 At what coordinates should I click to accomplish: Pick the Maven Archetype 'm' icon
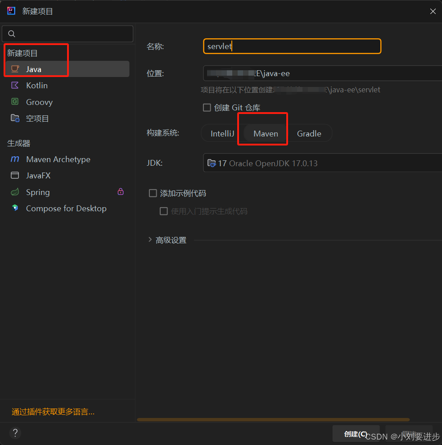(15, 159)
